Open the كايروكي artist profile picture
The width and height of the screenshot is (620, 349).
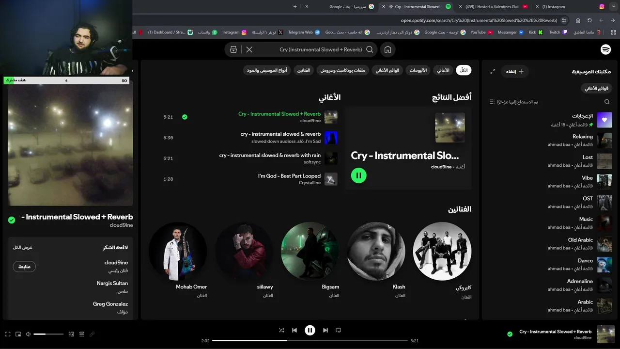click(442, 251)
